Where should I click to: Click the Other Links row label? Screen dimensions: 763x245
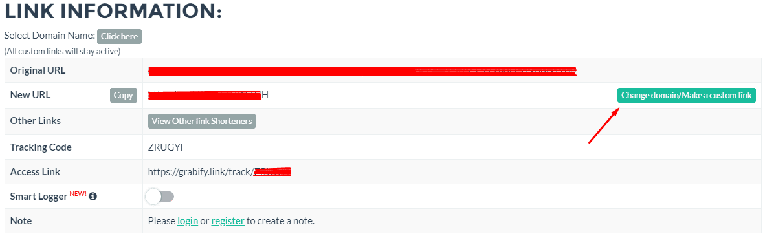pyautogui.click(x=36, y=121)
